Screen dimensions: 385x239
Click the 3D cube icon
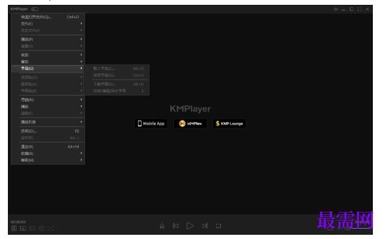[41, 229]
